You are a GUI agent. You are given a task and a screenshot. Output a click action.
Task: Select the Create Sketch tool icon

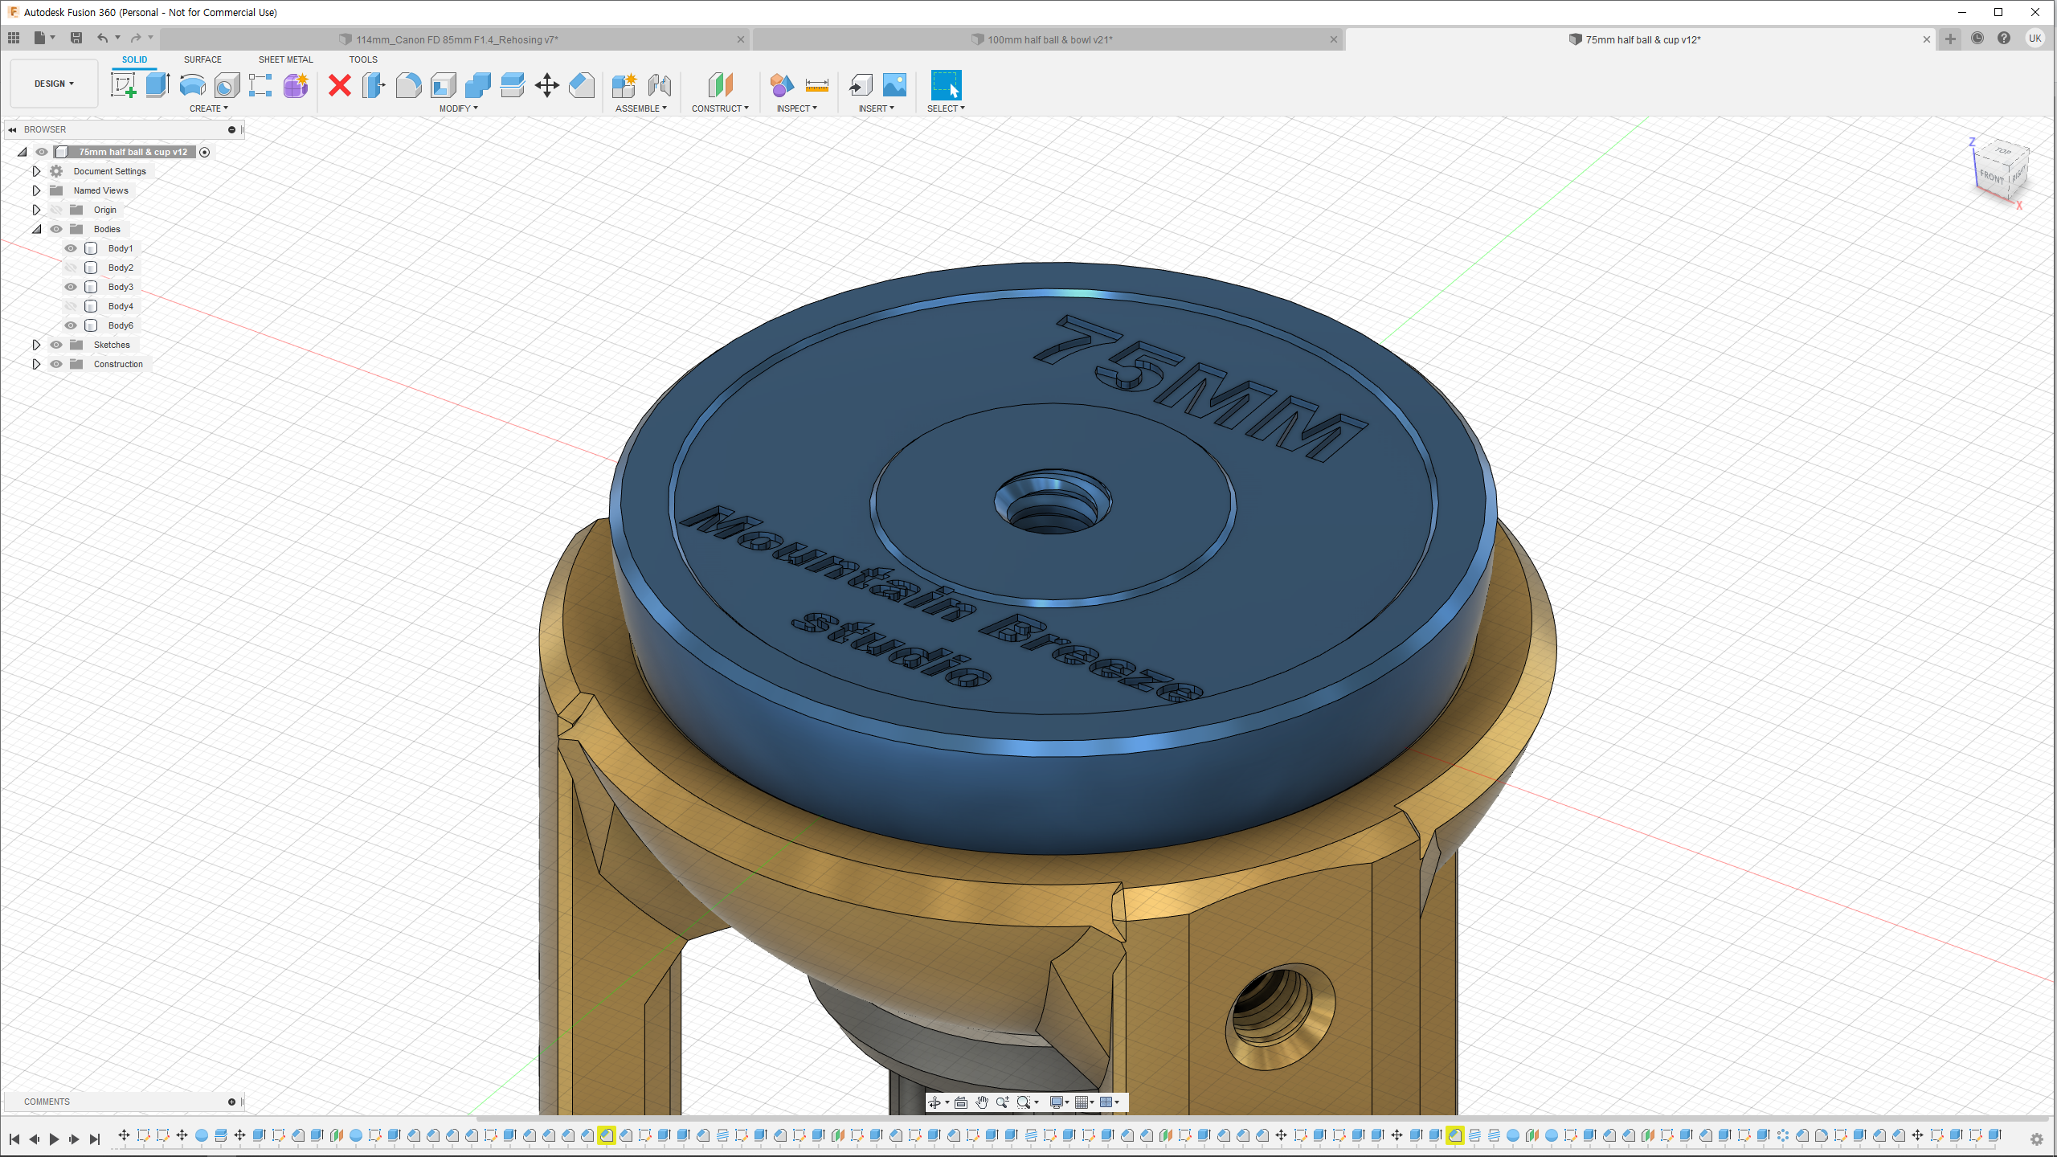pos(123,84)
